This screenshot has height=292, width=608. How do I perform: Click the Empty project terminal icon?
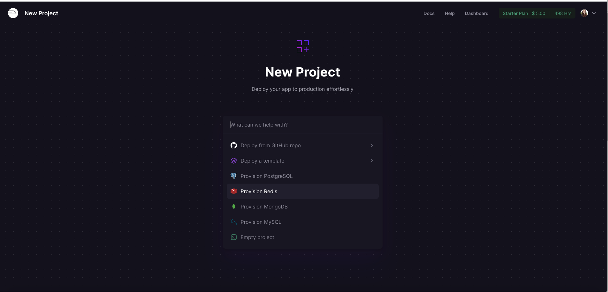(234, 237)
